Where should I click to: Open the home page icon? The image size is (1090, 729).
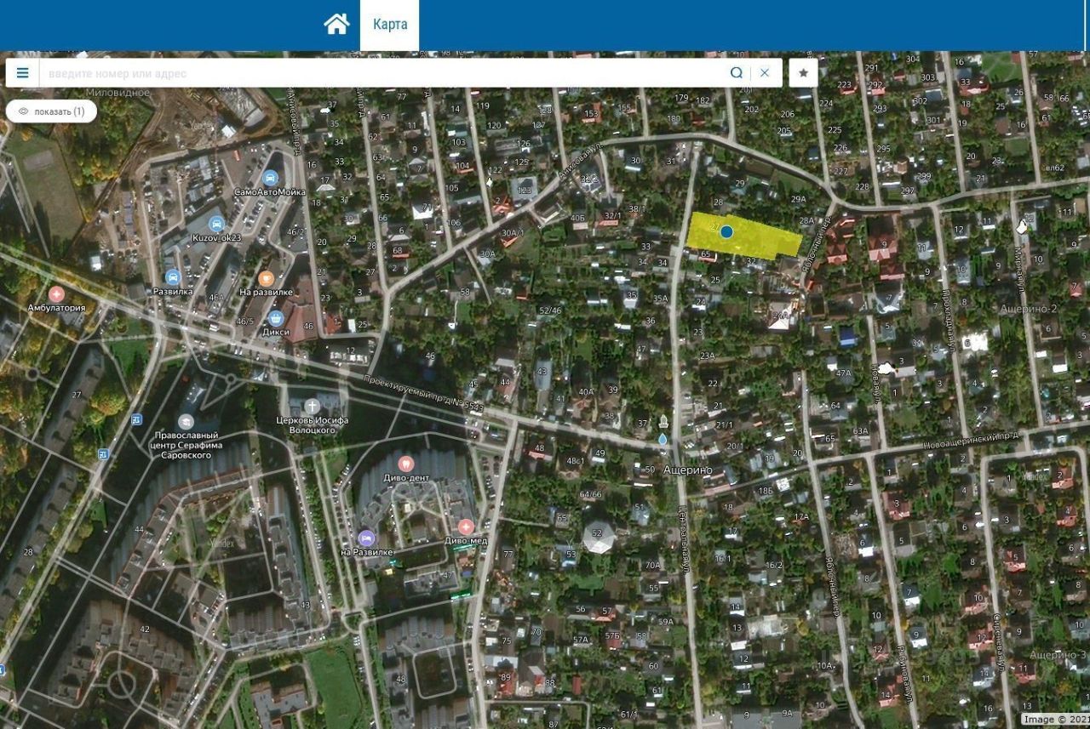(336, 24)
